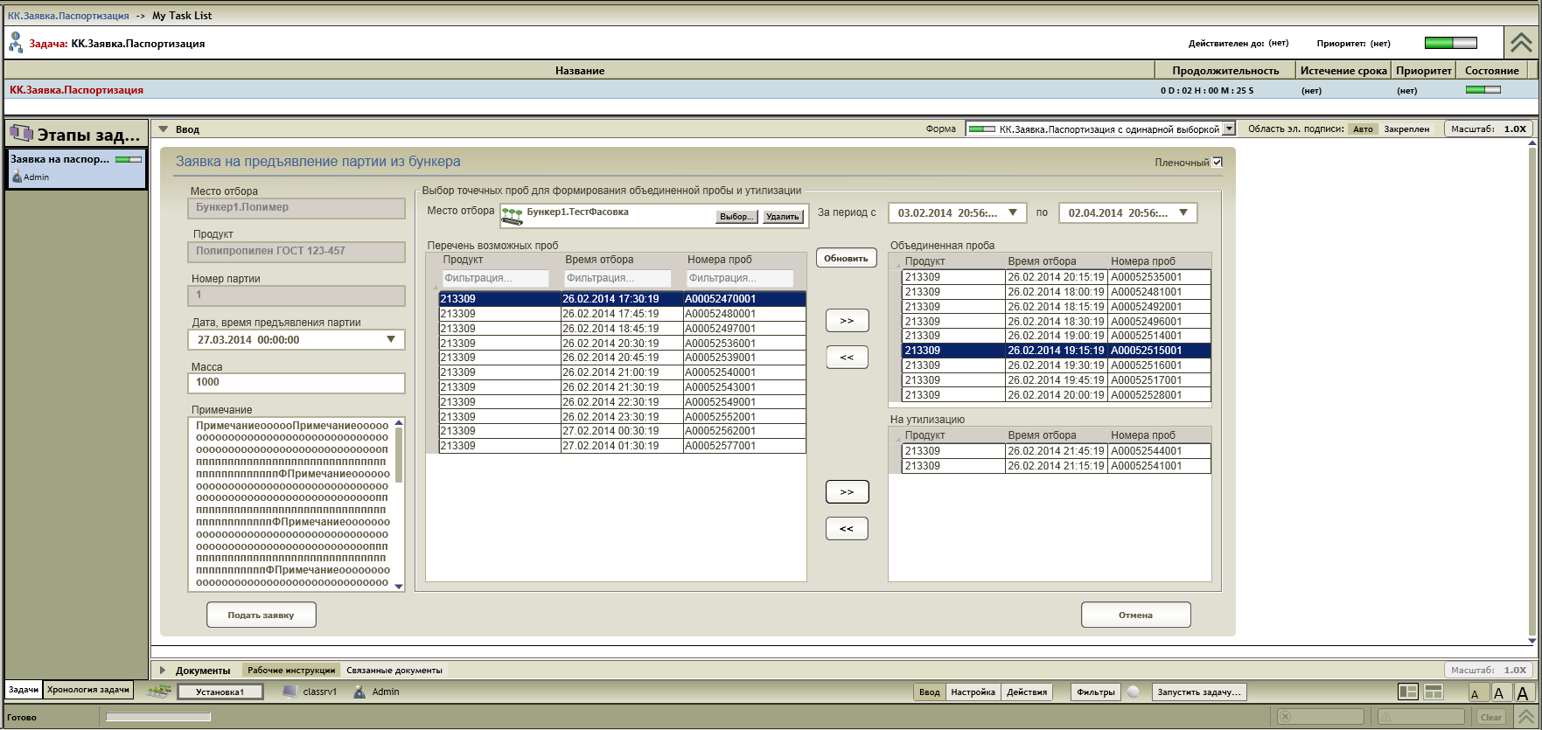Select disposal sample row A00052544001
The image size is (1542, 730).
tap(1057, 451)
